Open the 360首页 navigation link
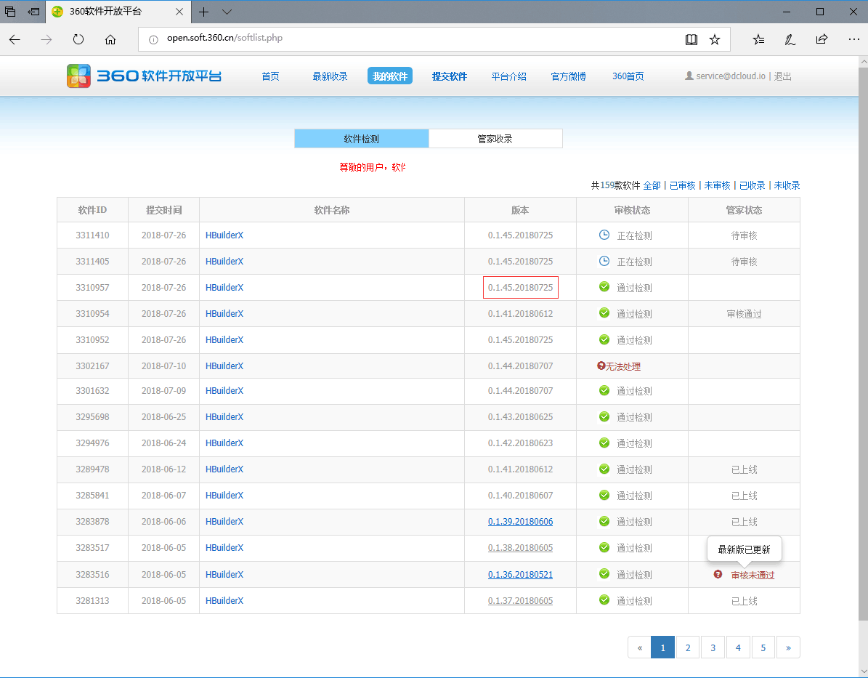The image size is (868, 678). pyautogui.click(x=628, y=76)
